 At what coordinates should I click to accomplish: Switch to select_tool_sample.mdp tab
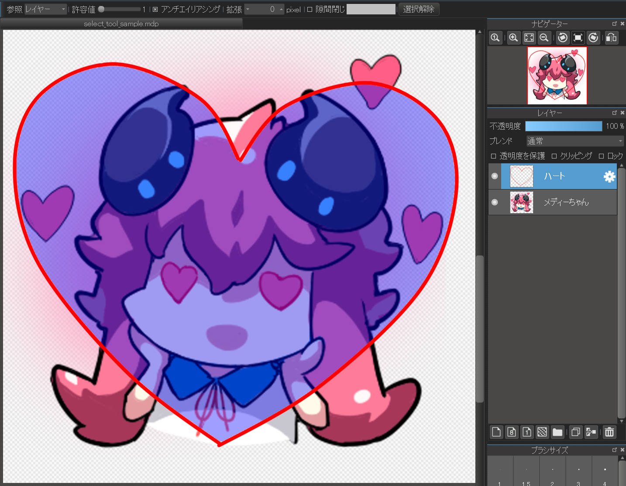click(x=121, y=24)
